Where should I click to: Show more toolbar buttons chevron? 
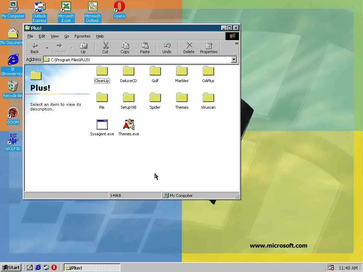pos(236,44)
